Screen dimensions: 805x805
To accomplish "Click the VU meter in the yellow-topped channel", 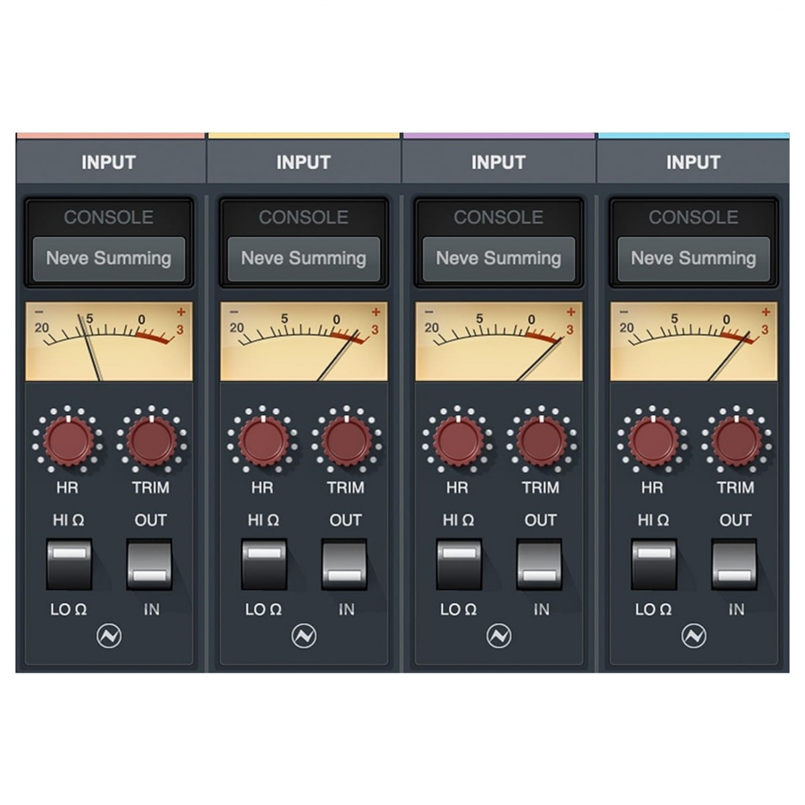I will 304,341.
